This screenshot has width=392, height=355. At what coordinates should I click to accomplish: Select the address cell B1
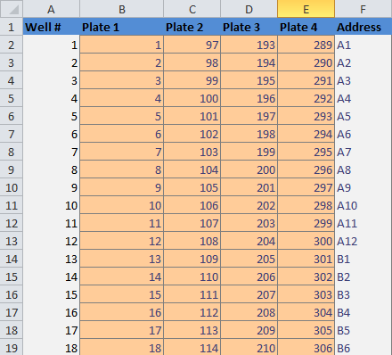tap(363, 259)
